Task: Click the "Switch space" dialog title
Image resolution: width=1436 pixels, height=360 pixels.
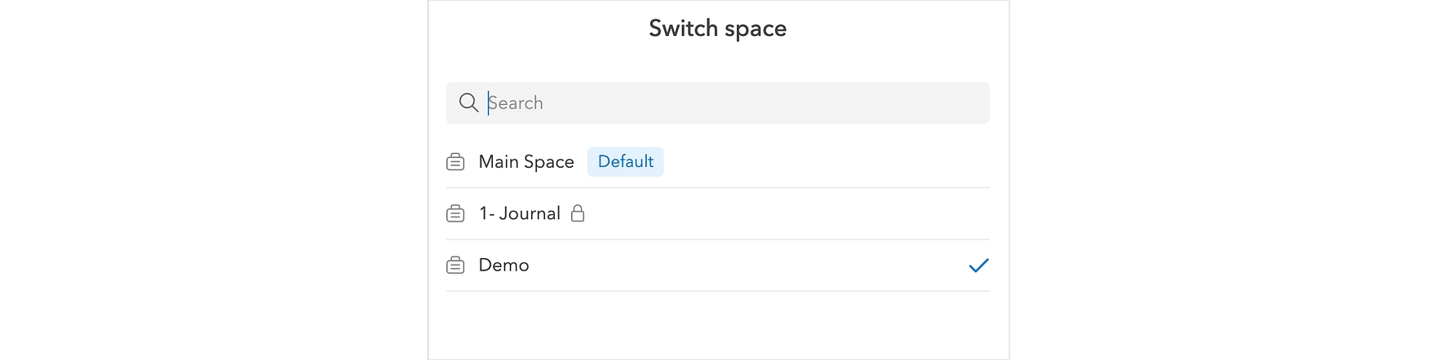Action: click(x=717, y=29)
